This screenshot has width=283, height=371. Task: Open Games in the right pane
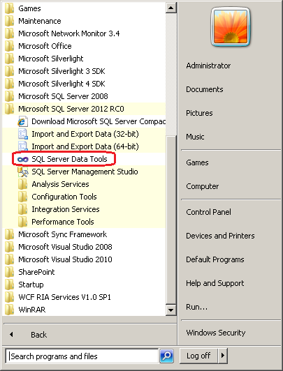[197, 162]
